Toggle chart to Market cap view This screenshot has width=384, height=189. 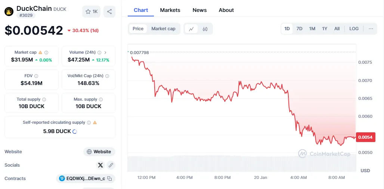coord(163,29)
